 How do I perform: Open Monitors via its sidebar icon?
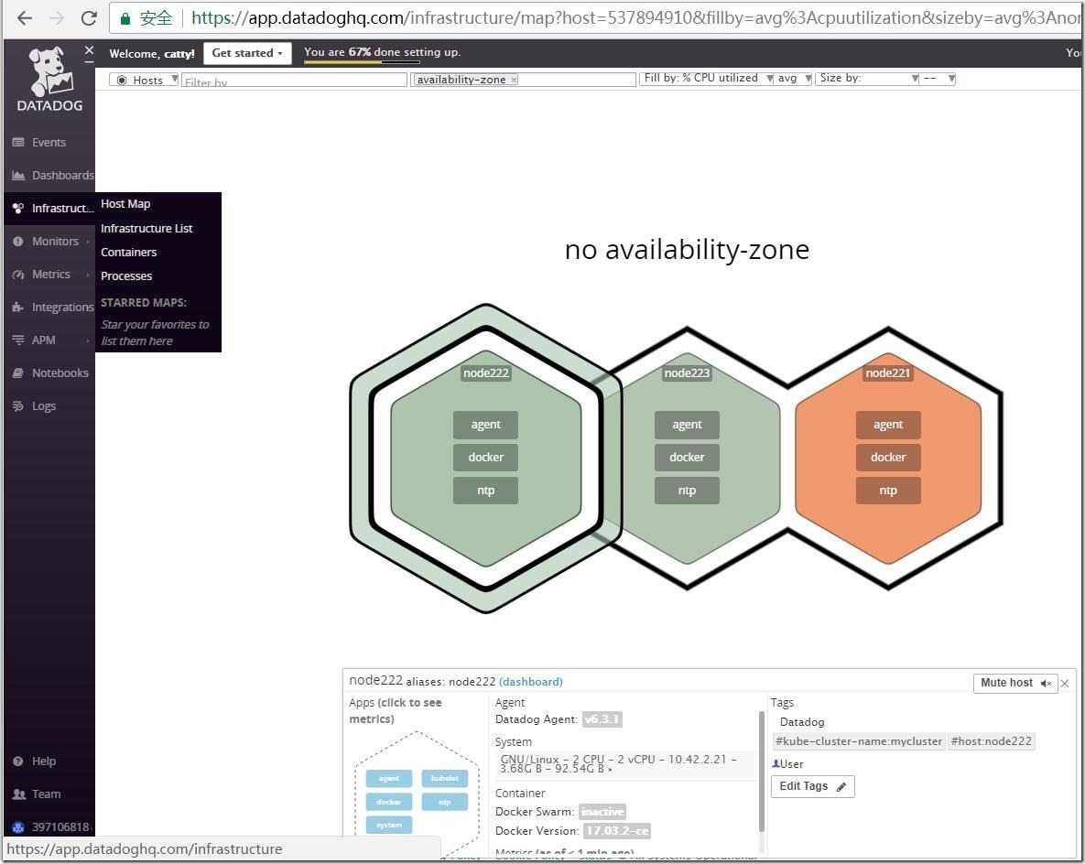(18, 242)
